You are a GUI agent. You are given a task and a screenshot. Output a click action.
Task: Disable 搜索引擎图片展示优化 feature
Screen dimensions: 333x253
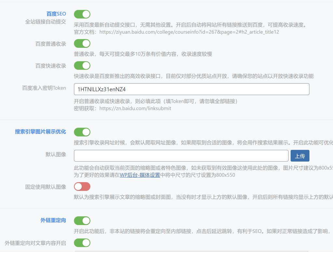pyautogui.click(x=82, y=132)
